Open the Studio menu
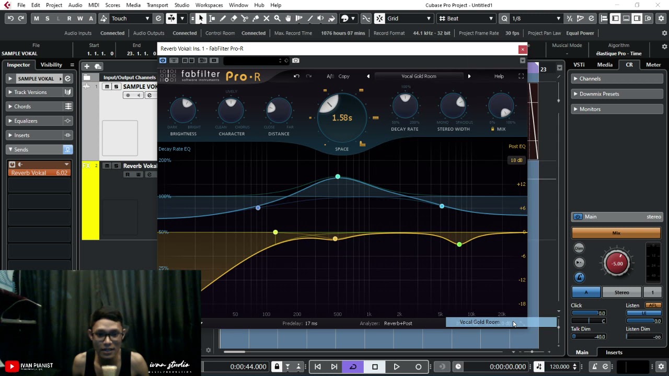Image resolution: width=669 pixels, height=376 pixels. pyautogui.click(x=182, y=5)
